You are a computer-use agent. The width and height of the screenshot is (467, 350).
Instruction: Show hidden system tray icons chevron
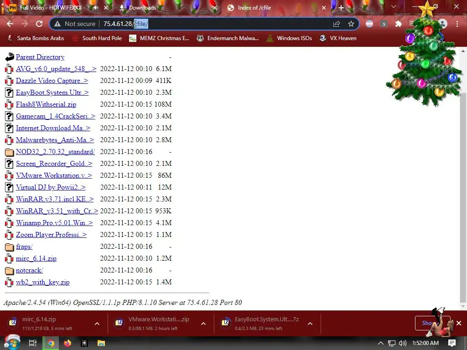pos(381,343)
